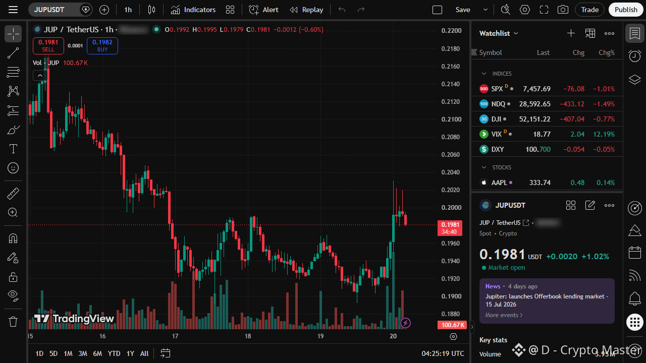
Task: Start bar Replay mode
Action: (x=306, y=10)
